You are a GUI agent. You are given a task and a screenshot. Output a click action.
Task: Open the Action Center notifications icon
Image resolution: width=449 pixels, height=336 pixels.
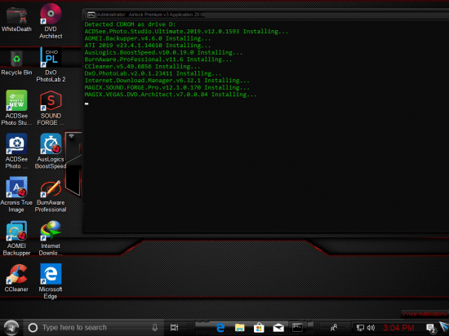[x=431, y=329]
